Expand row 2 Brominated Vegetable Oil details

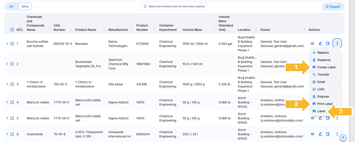tap(7, 64)
